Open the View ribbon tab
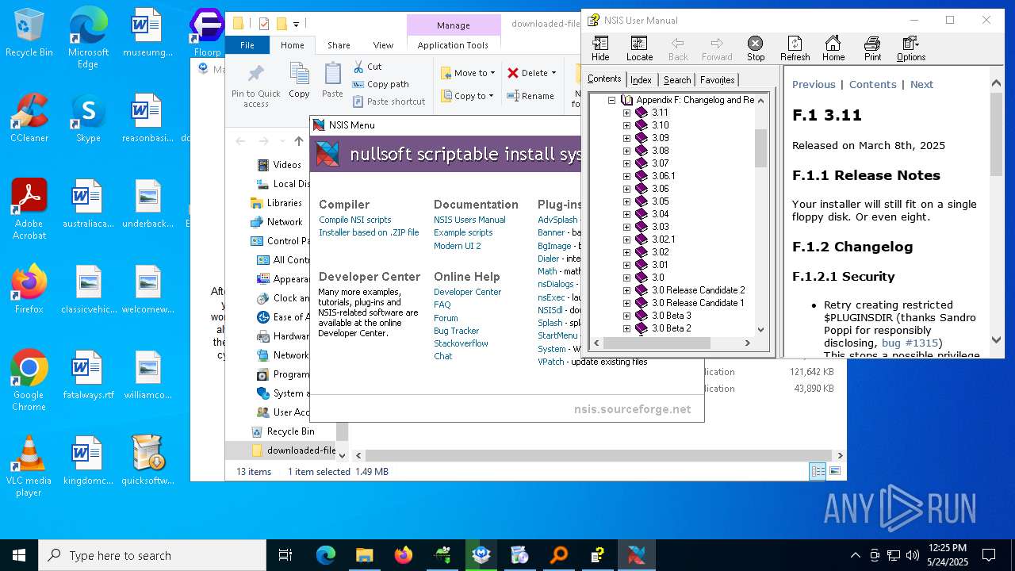 pos(383,45)
